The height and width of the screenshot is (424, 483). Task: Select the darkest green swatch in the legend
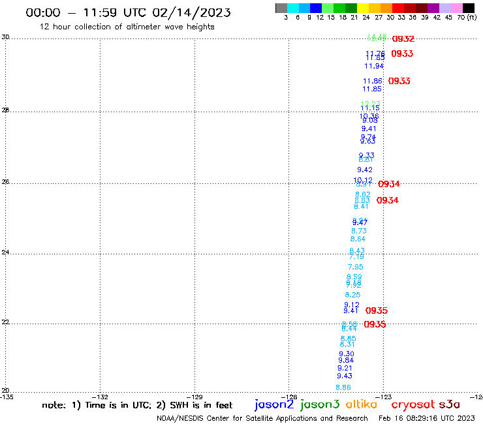point(351,8)
